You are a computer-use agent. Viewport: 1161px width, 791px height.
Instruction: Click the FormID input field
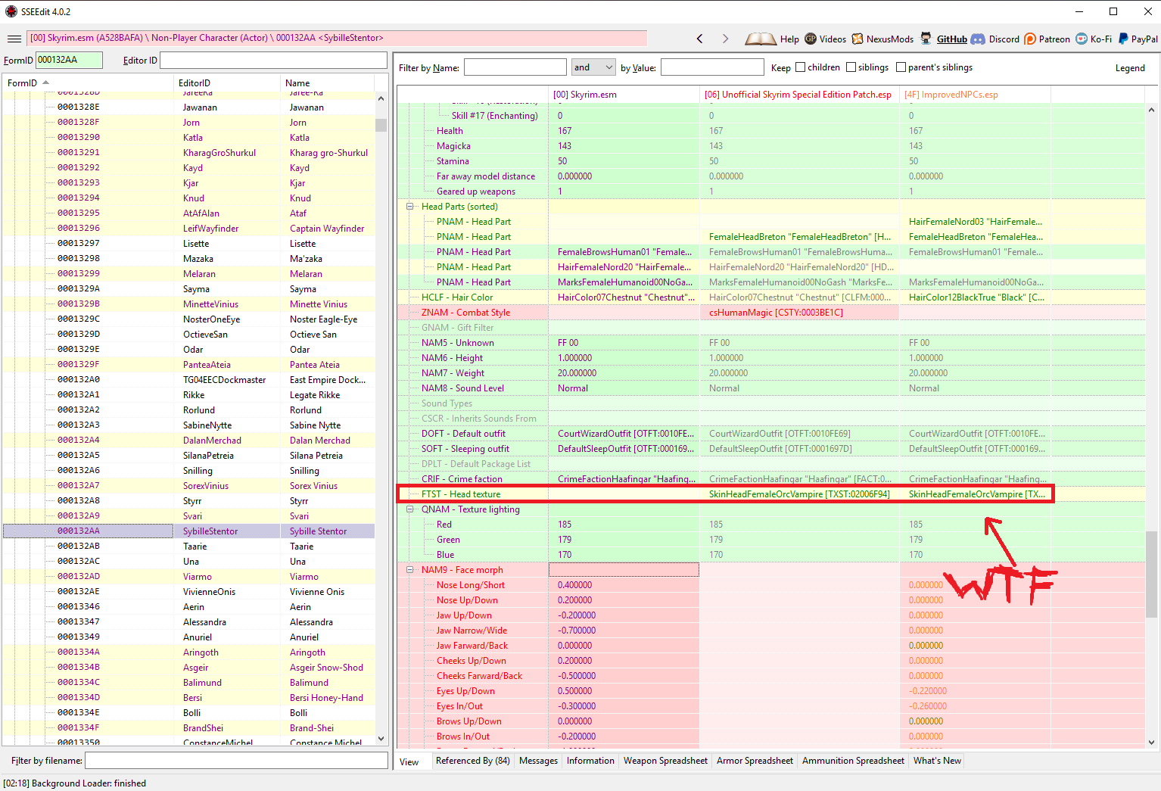69,60
